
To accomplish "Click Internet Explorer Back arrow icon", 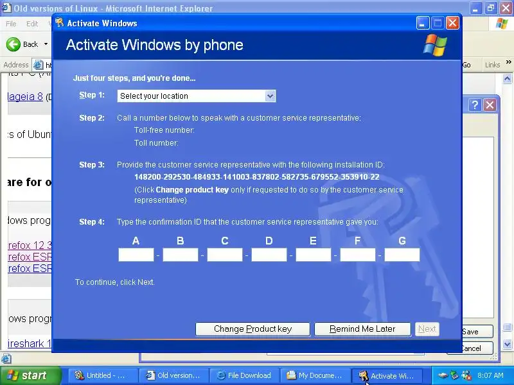I will tap(13, 44).
